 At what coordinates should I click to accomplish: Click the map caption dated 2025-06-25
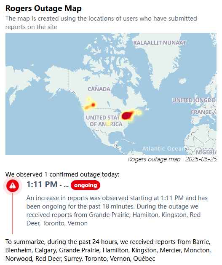[x=172, y=159]
